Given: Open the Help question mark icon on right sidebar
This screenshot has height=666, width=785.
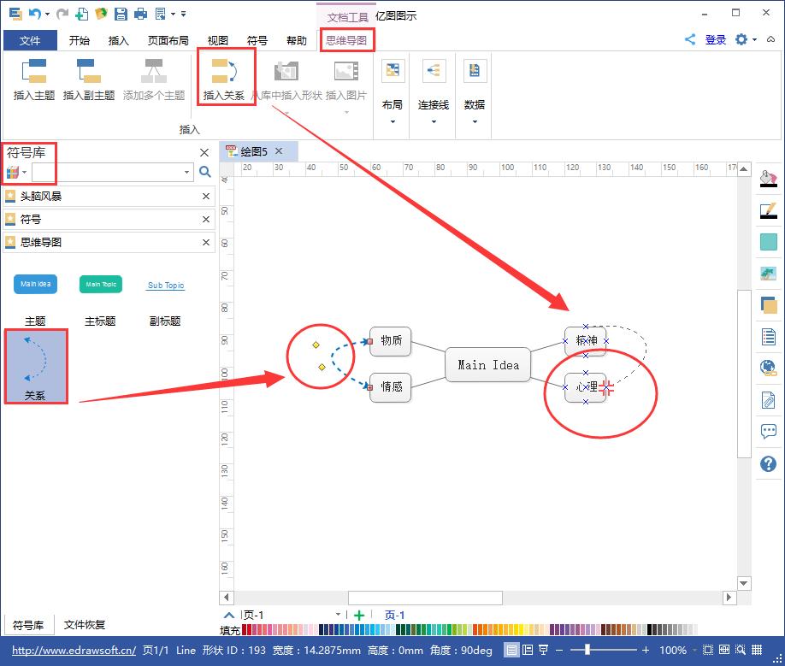Looking at the screenshot, I should pos(768,464).
